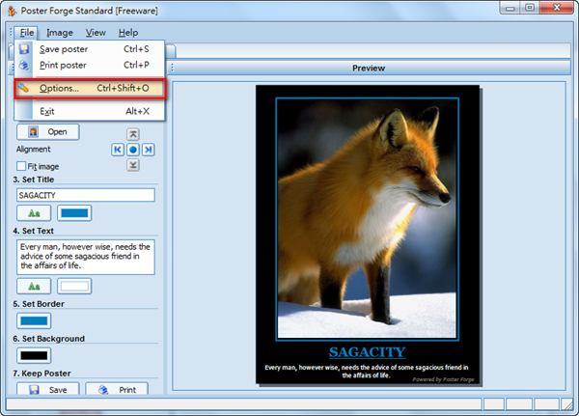Click the align top arrow icon
Viewport: 579px width, 416px height.
[133, 134]
